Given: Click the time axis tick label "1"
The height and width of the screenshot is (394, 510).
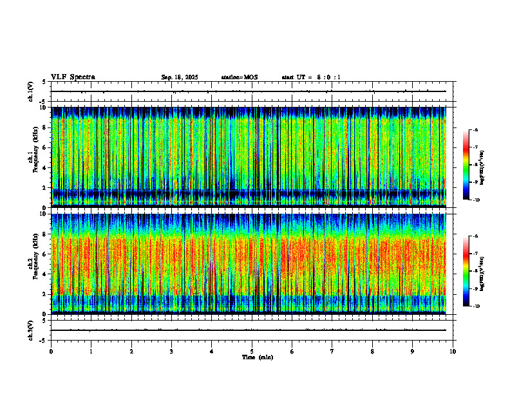Looking at the screenshot, I should click(x=91, y=352).
